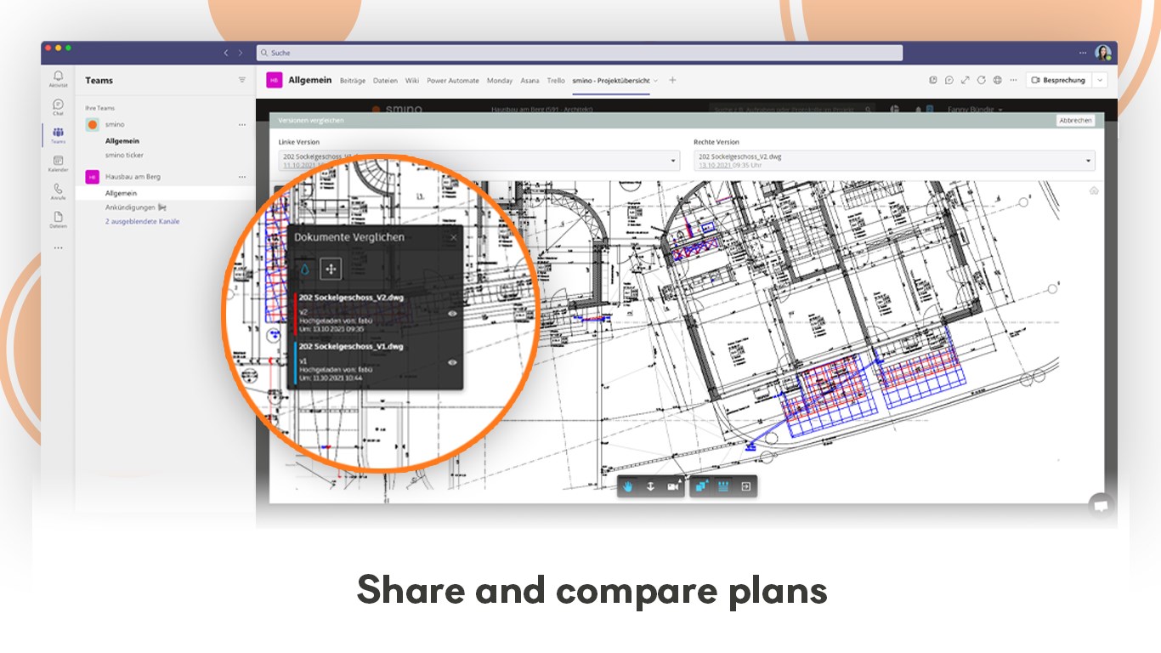Expand the tab with arrows icon

tap(965, 80)
